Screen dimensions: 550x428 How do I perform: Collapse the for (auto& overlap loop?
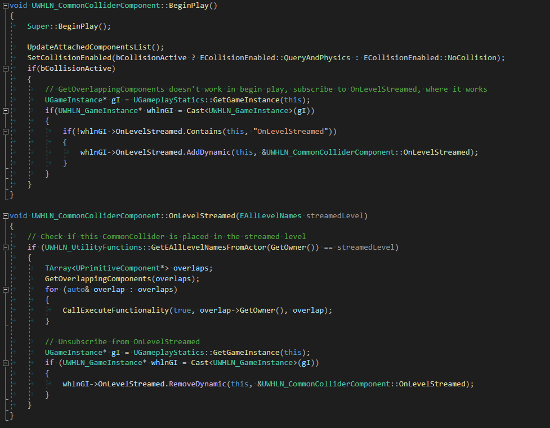[x=6, y=289]
